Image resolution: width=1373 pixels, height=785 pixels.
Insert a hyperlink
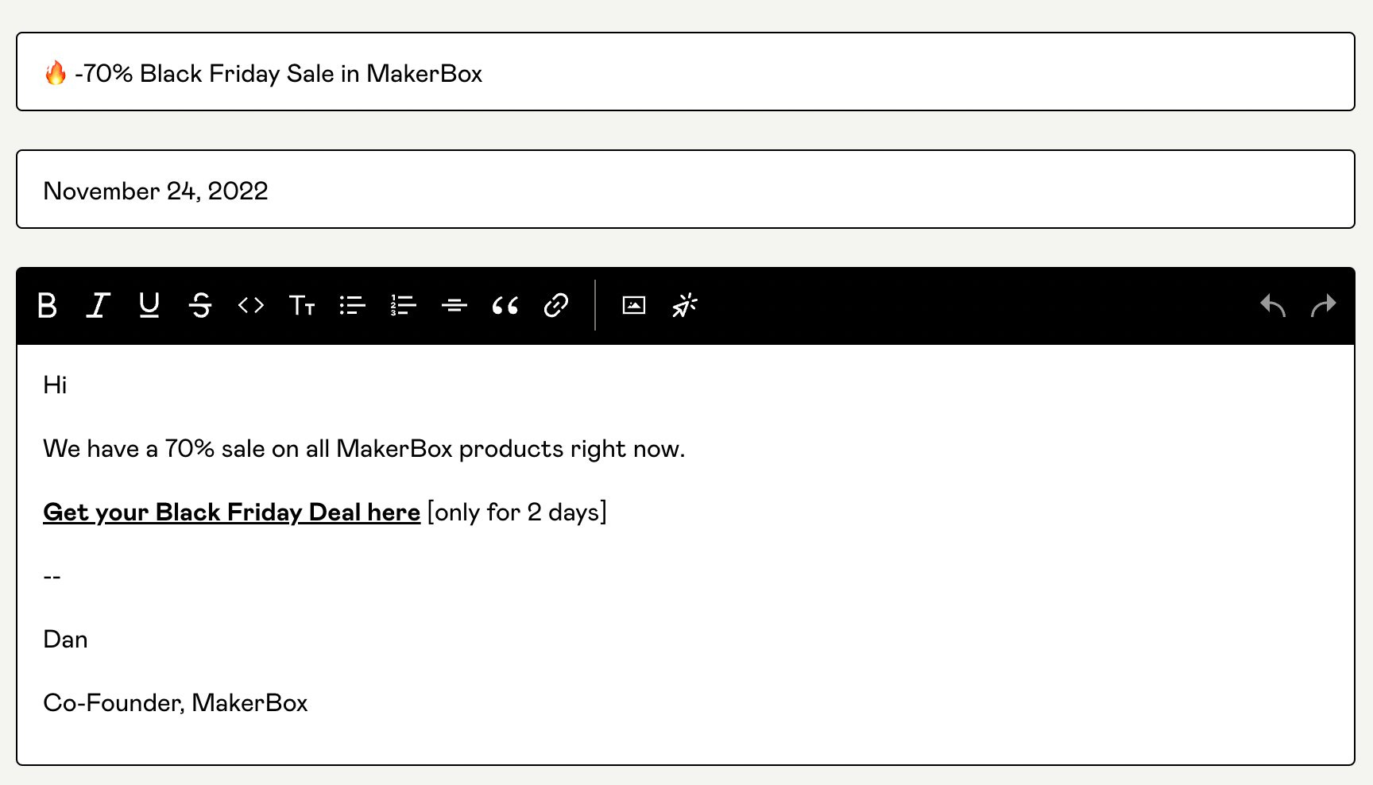pos(556,305)
